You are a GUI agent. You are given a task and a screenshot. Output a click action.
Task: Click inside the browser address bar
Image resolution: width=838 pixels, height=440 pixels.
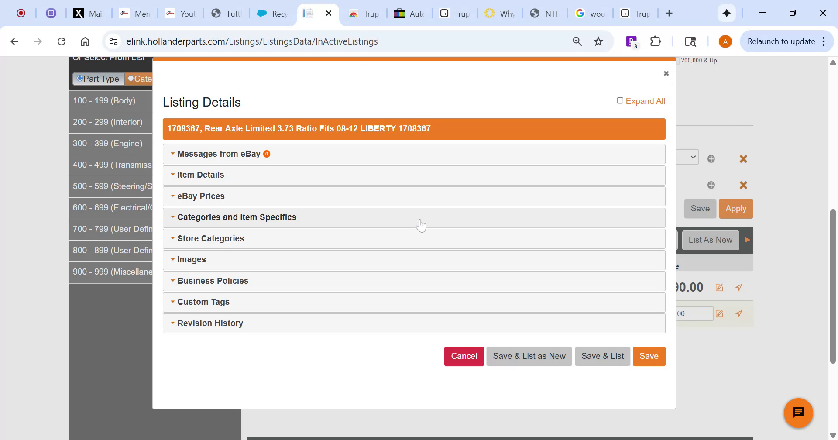point(306,41)
